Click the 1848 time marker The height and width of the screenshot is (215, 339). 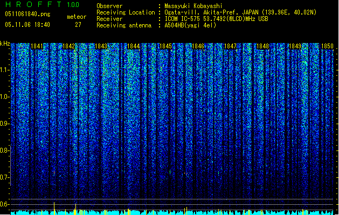tap(262, 46)
